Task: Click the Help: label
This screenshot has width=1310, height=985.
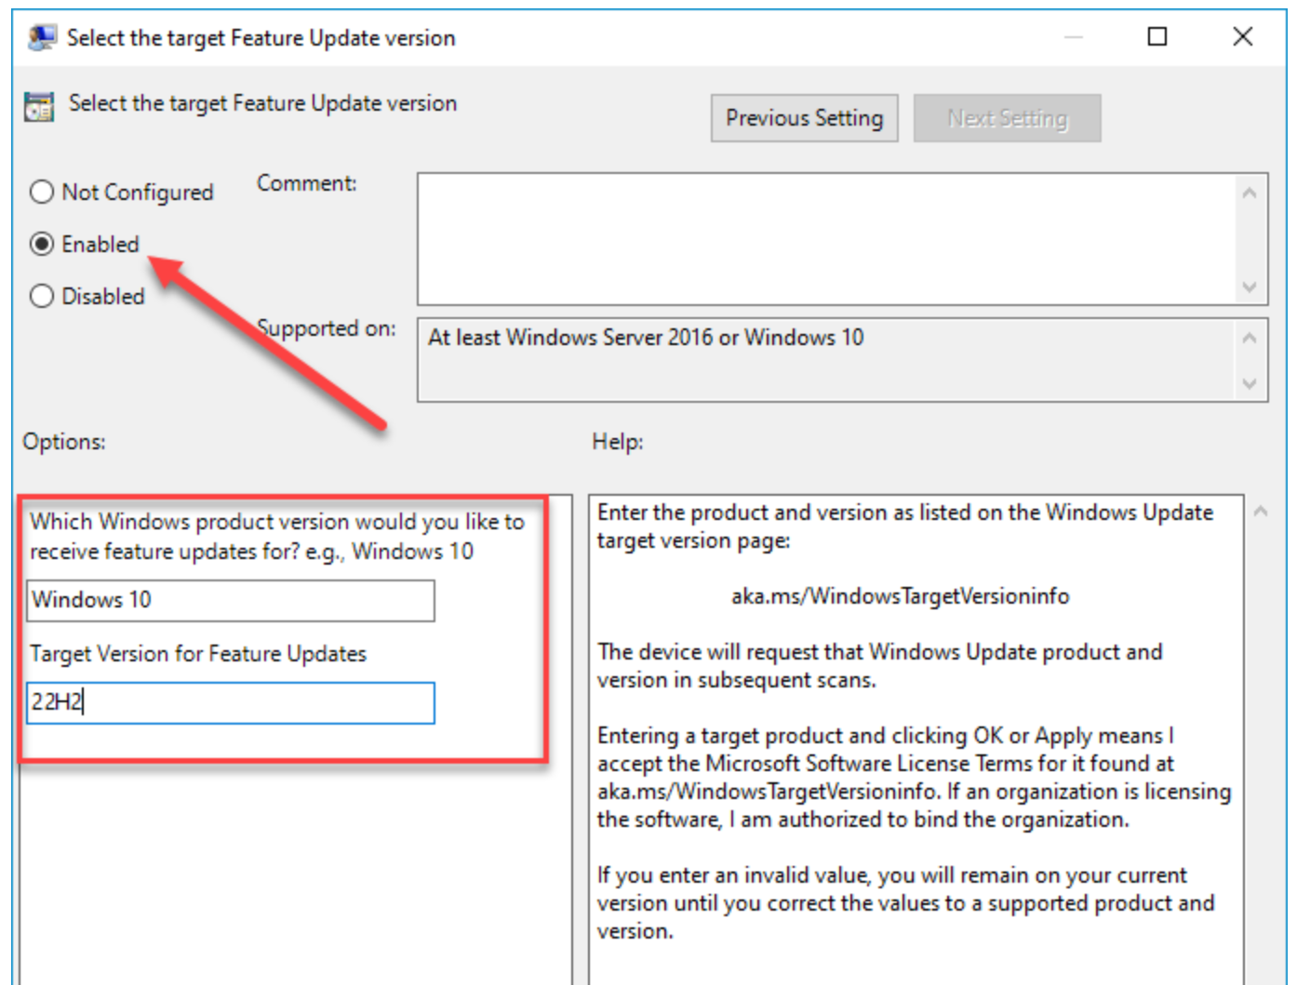Action: coord(618,441)
